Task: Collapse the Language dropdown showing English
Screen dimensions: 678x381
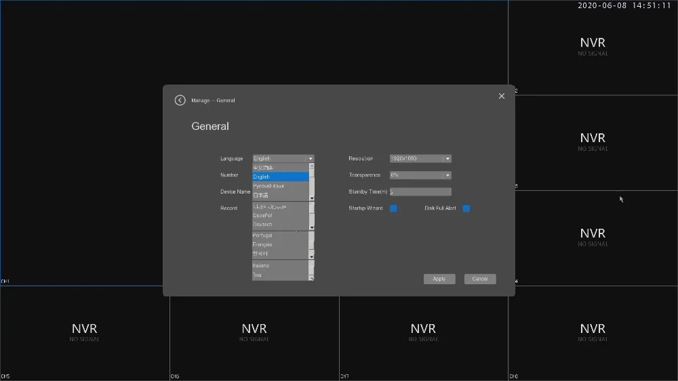Action: [310, 158]
